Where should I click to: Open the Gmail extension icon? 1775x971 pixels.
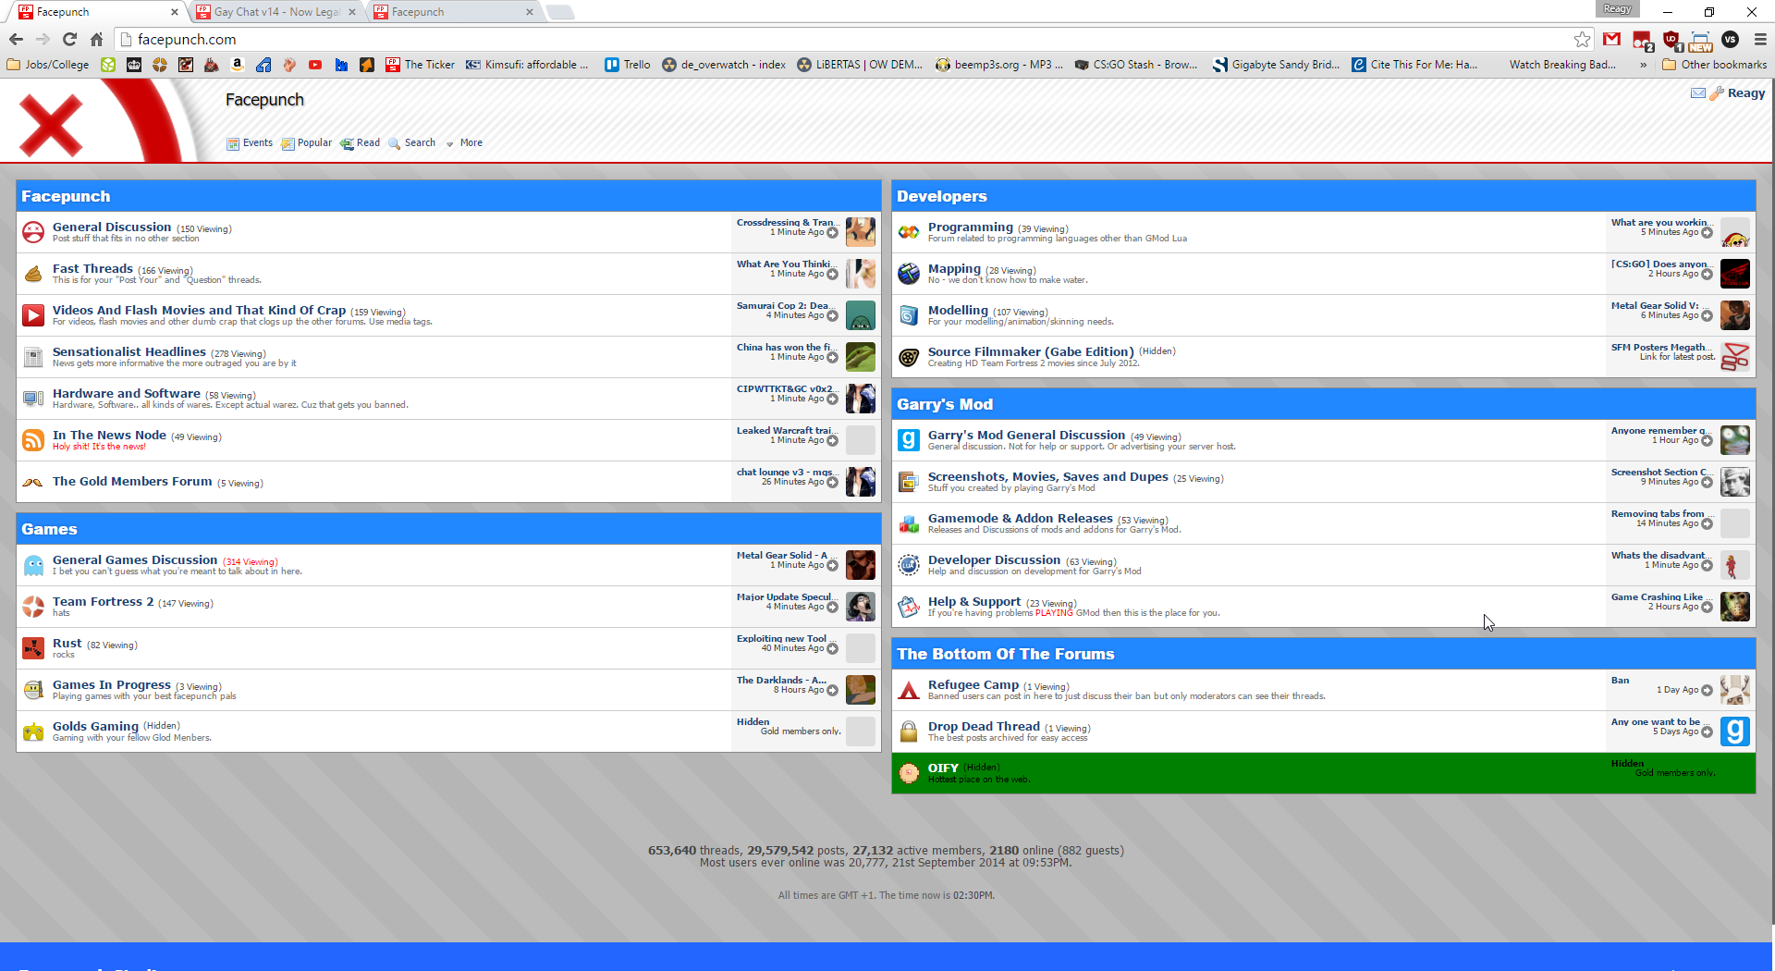(x=1612, y=39)
